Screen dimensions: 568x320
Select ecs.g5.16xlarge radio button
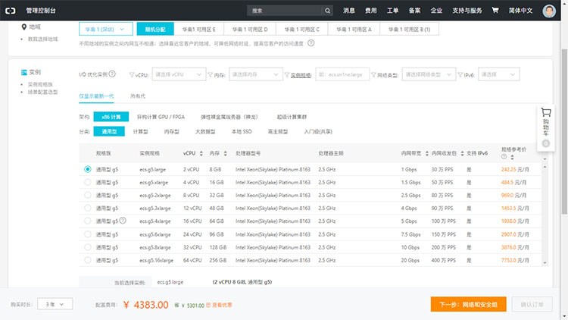(x=87, y=260)
